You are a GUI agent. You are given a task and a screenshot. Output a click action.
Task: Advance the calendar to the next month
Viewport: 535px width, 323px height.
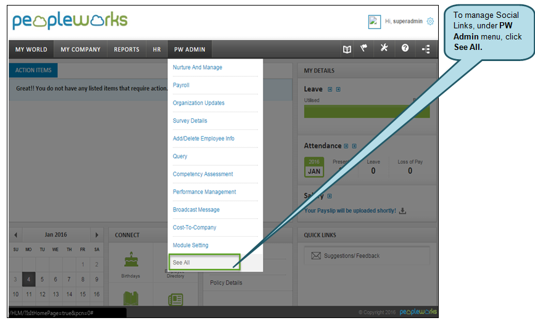coord(96,235)
